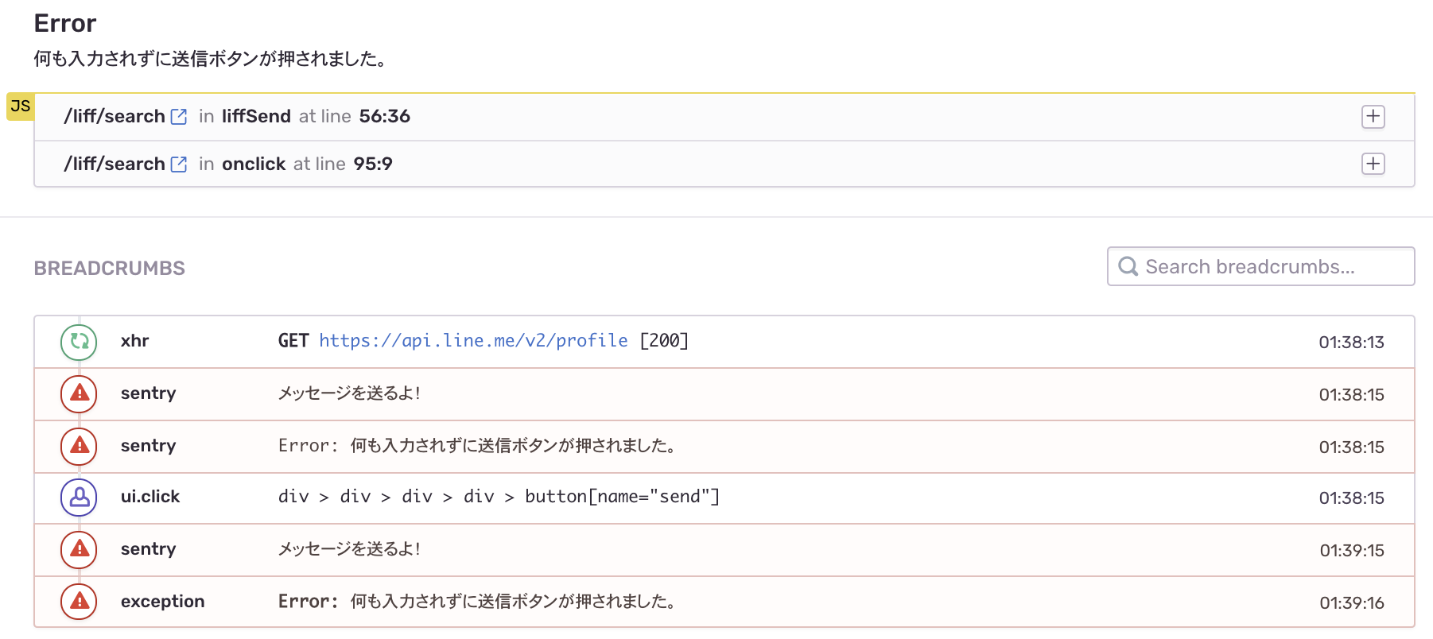Viewport: 1433px width, 639px height.
Task: Click the [200] status code
Action: pos(664,341)
